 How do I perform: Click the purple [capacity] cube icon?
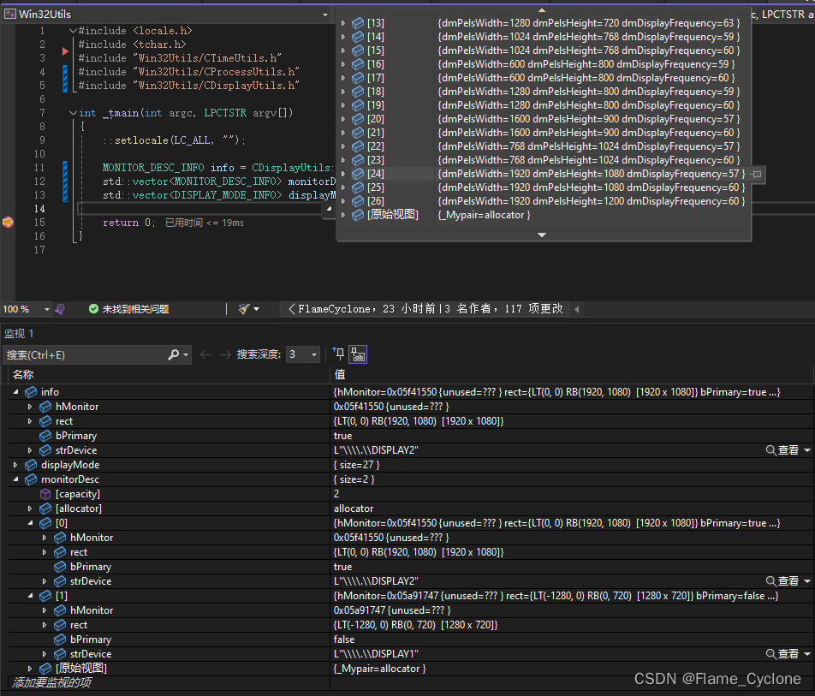[45, 494]
